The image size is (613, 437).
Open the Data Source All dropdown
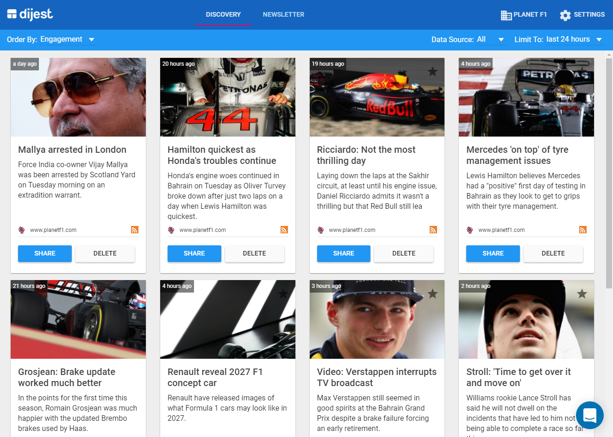tap(491, 39)
